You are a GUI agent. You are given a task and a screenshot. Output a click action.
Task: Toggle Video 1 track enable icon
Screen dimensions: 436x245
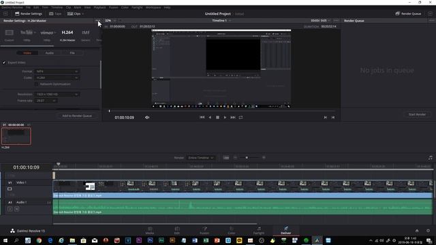point(10,189)
